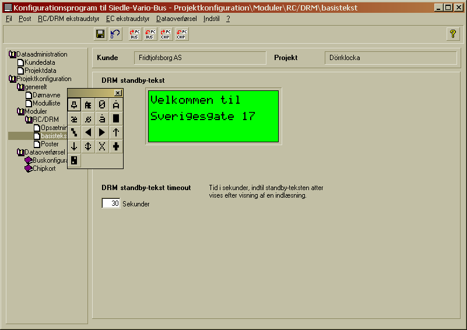Insert the slashed zero character from the palette
Viewport: 467px width, 330px height.
tap(102, 105)
